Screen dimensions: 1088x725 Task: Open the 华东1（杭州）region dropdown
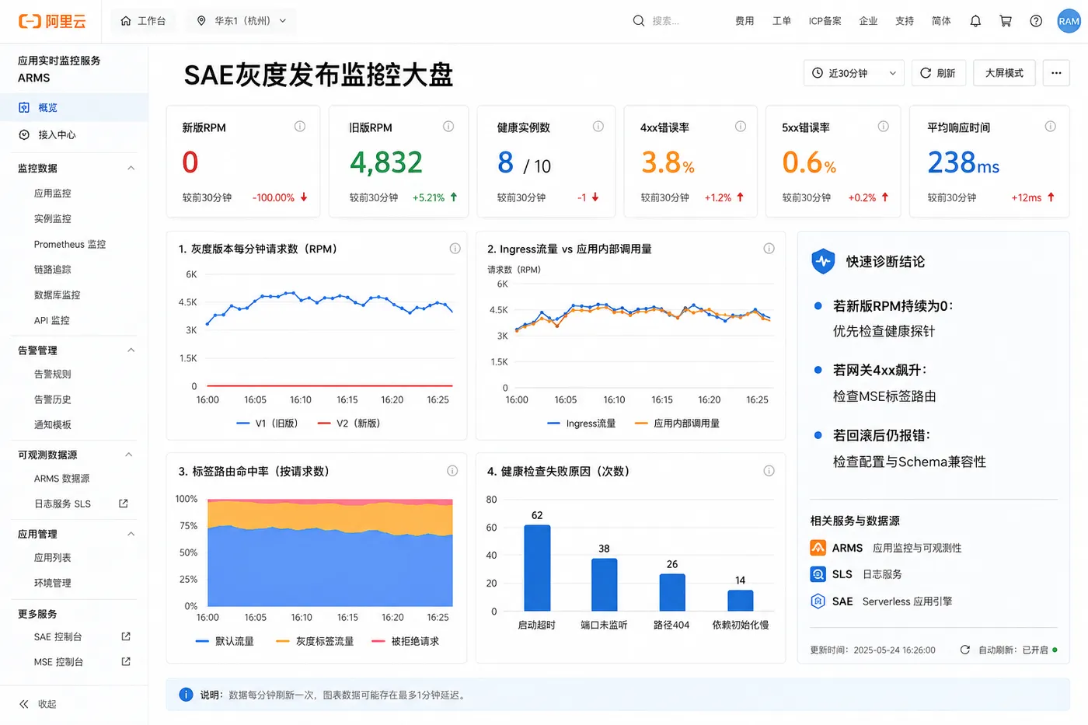click(x=242, y=21)
